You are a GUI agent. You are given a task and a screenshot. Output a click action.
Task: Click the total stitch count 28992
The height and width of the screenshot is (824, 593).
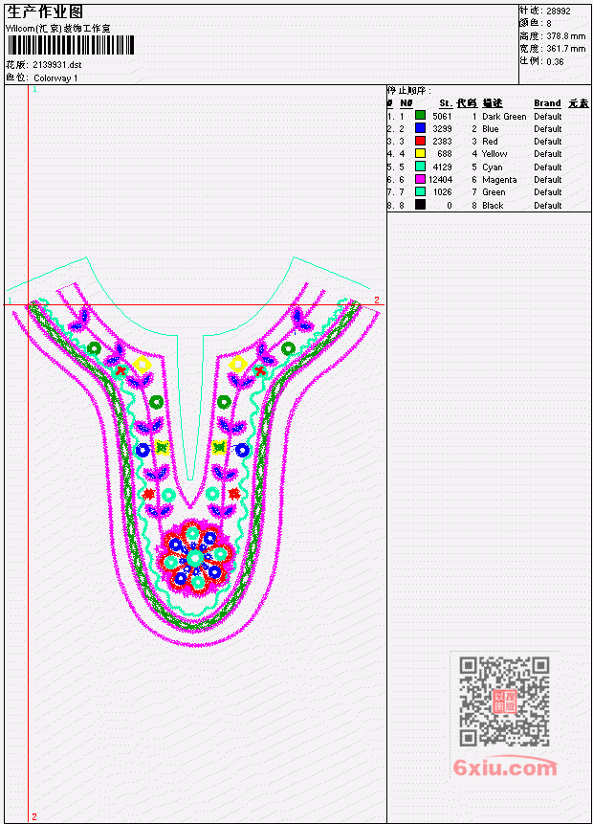(558, 11)
